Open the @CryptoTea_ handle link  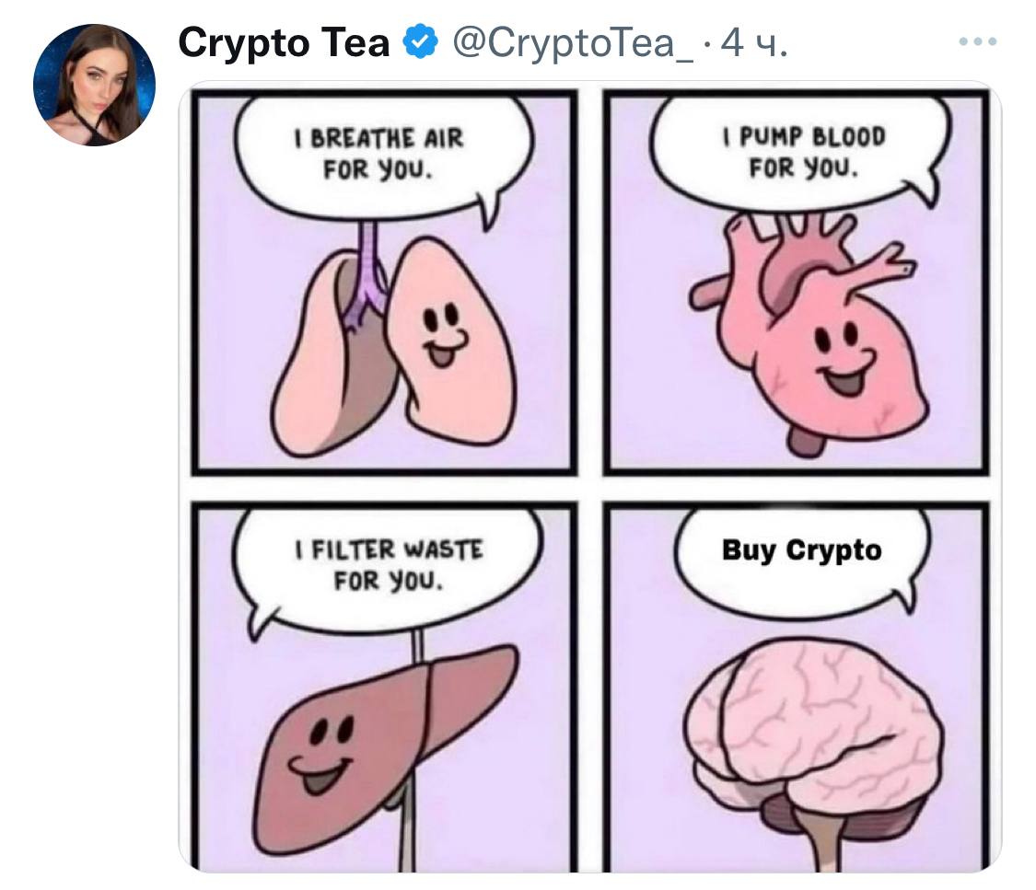pos(572,43)
